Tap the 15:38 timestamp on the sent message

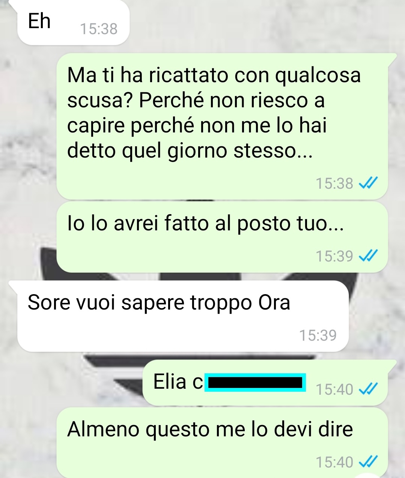334,183
